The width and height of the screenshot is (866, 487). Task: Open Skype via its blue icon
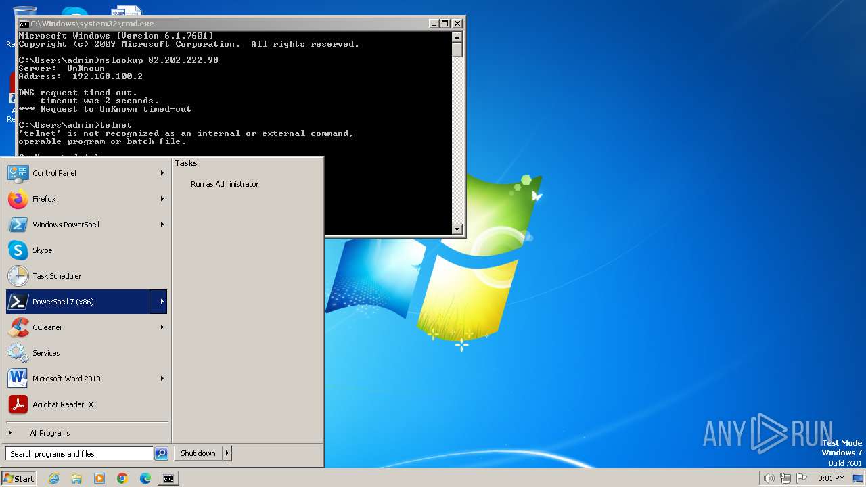coord(18,250)
